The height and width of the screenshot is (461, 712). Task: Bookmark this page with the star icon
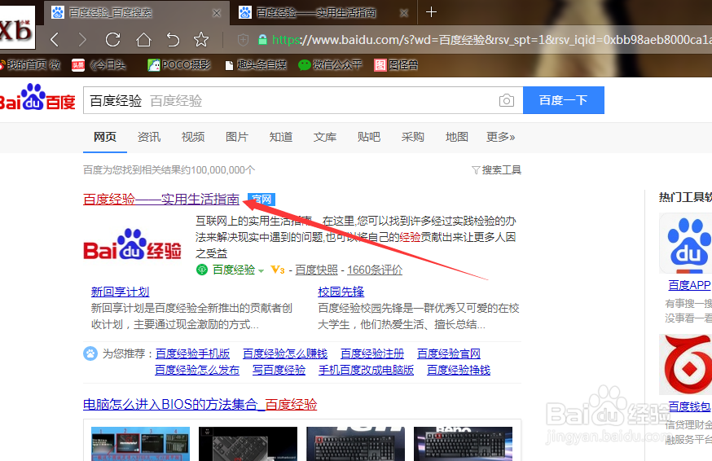(x=201, y=40)
